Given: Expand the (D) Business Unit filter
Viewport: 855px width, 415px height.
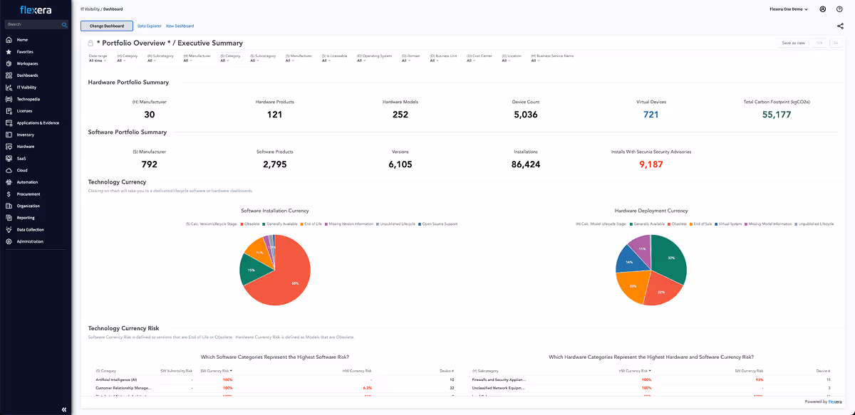Looking at the screenshot, I should point(443,58).
